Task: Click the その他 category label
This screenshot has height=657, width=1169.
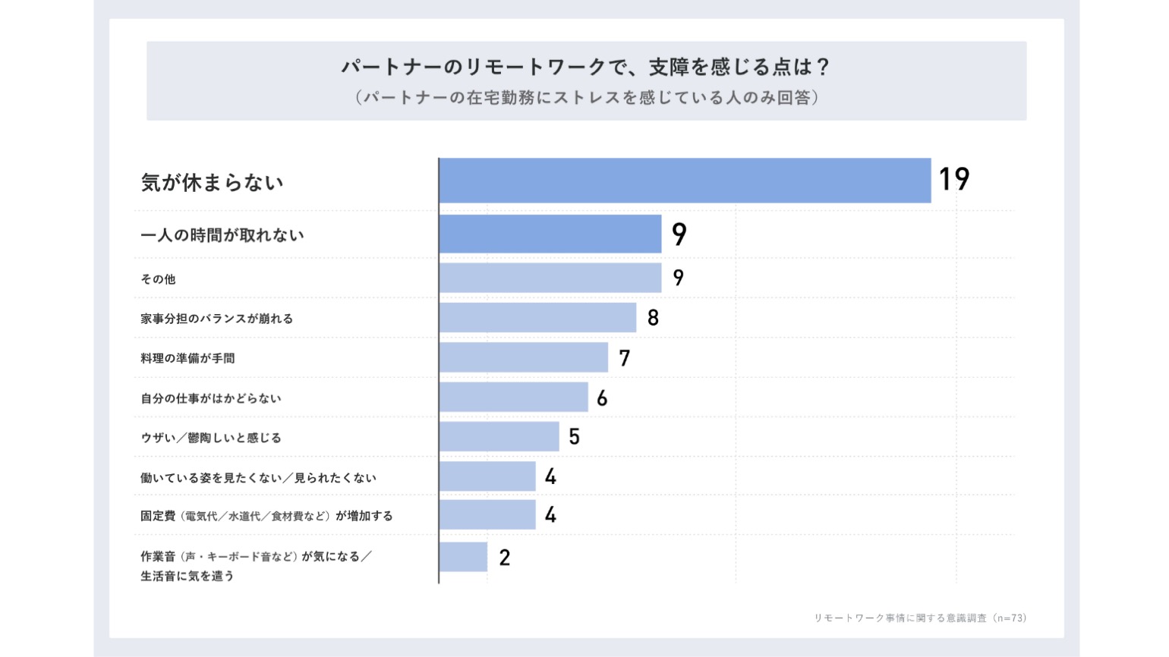Action: click(158, 279)
